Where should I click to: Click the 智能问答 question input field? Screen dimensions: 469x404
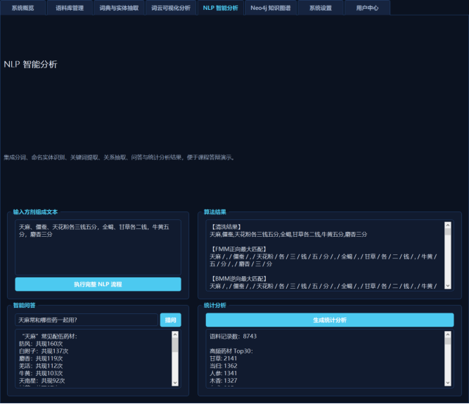(86, 320)
